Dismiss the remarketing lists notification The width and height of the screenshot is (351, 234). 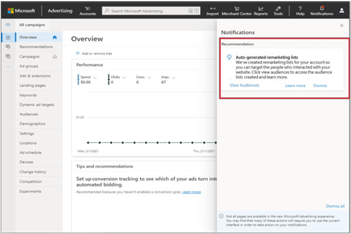tap(320, 86)
